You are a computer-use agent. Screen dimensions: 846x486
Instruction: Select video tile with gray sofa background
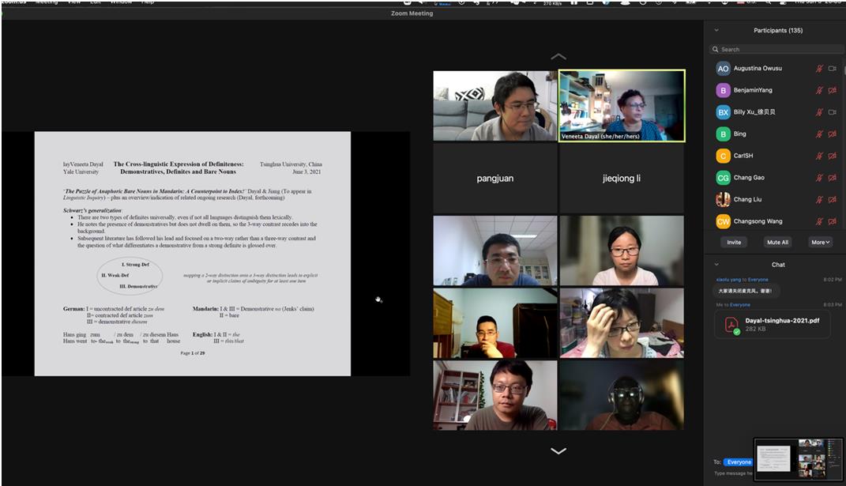494,106
